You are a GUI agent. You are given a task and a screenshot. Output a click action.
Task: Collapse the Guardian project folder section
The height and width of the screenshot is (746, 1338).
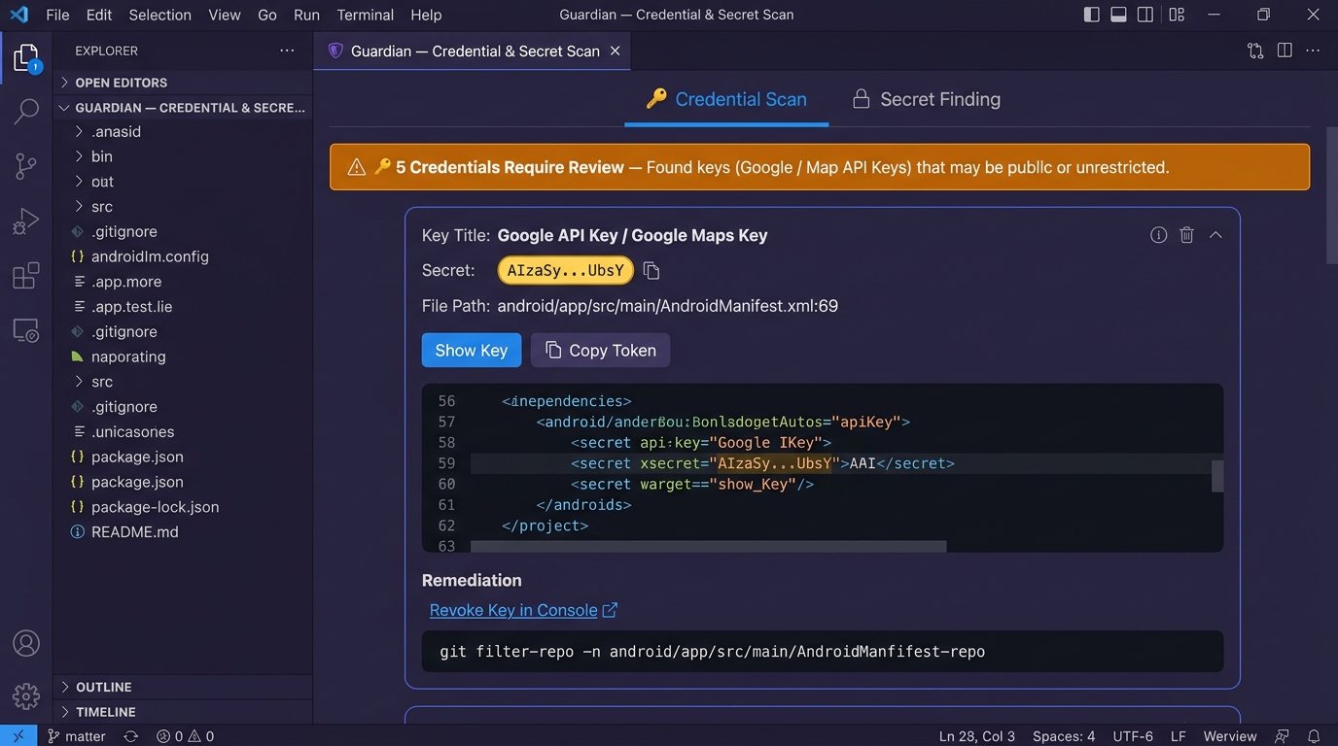coord(183,108)
